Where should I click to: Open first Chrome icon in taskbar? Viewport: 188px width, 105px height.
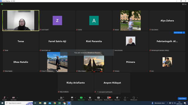(55, 103)
